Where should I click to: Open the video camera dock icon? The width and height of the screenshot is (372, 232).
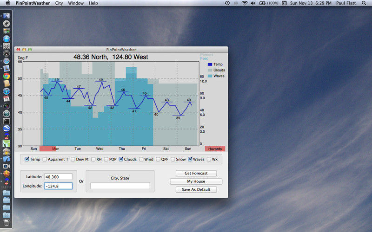point(7,166)
